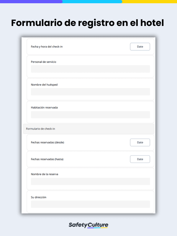The height and width of the screenshot is (236, 177).
Task: Select the Date button for Fechas reservadas (hasta)
Action: [140, 159]
